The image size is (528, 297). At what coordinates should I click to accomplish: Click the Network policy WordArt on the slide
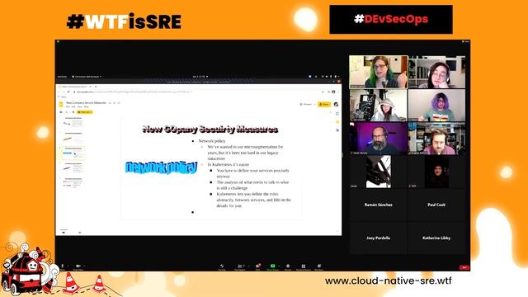pos(161,167)
